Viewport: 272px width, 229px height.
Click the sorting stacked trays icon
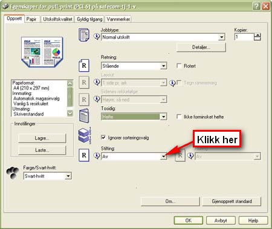[x=85, y=135]
